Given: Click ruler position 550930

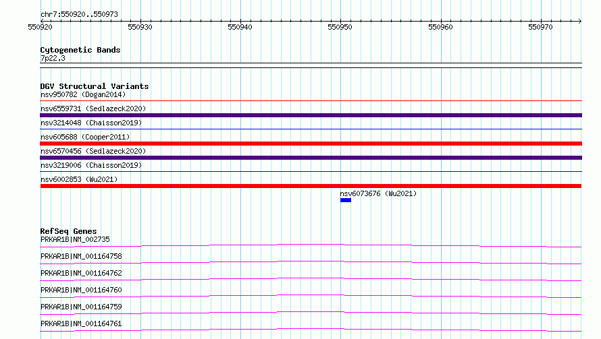Looking at the screenshot, I should point(140,27).
